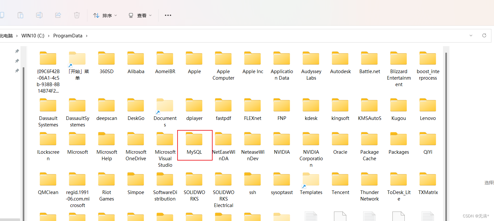Select the dplayer folder
494x221 pixels.
[194, 110]
